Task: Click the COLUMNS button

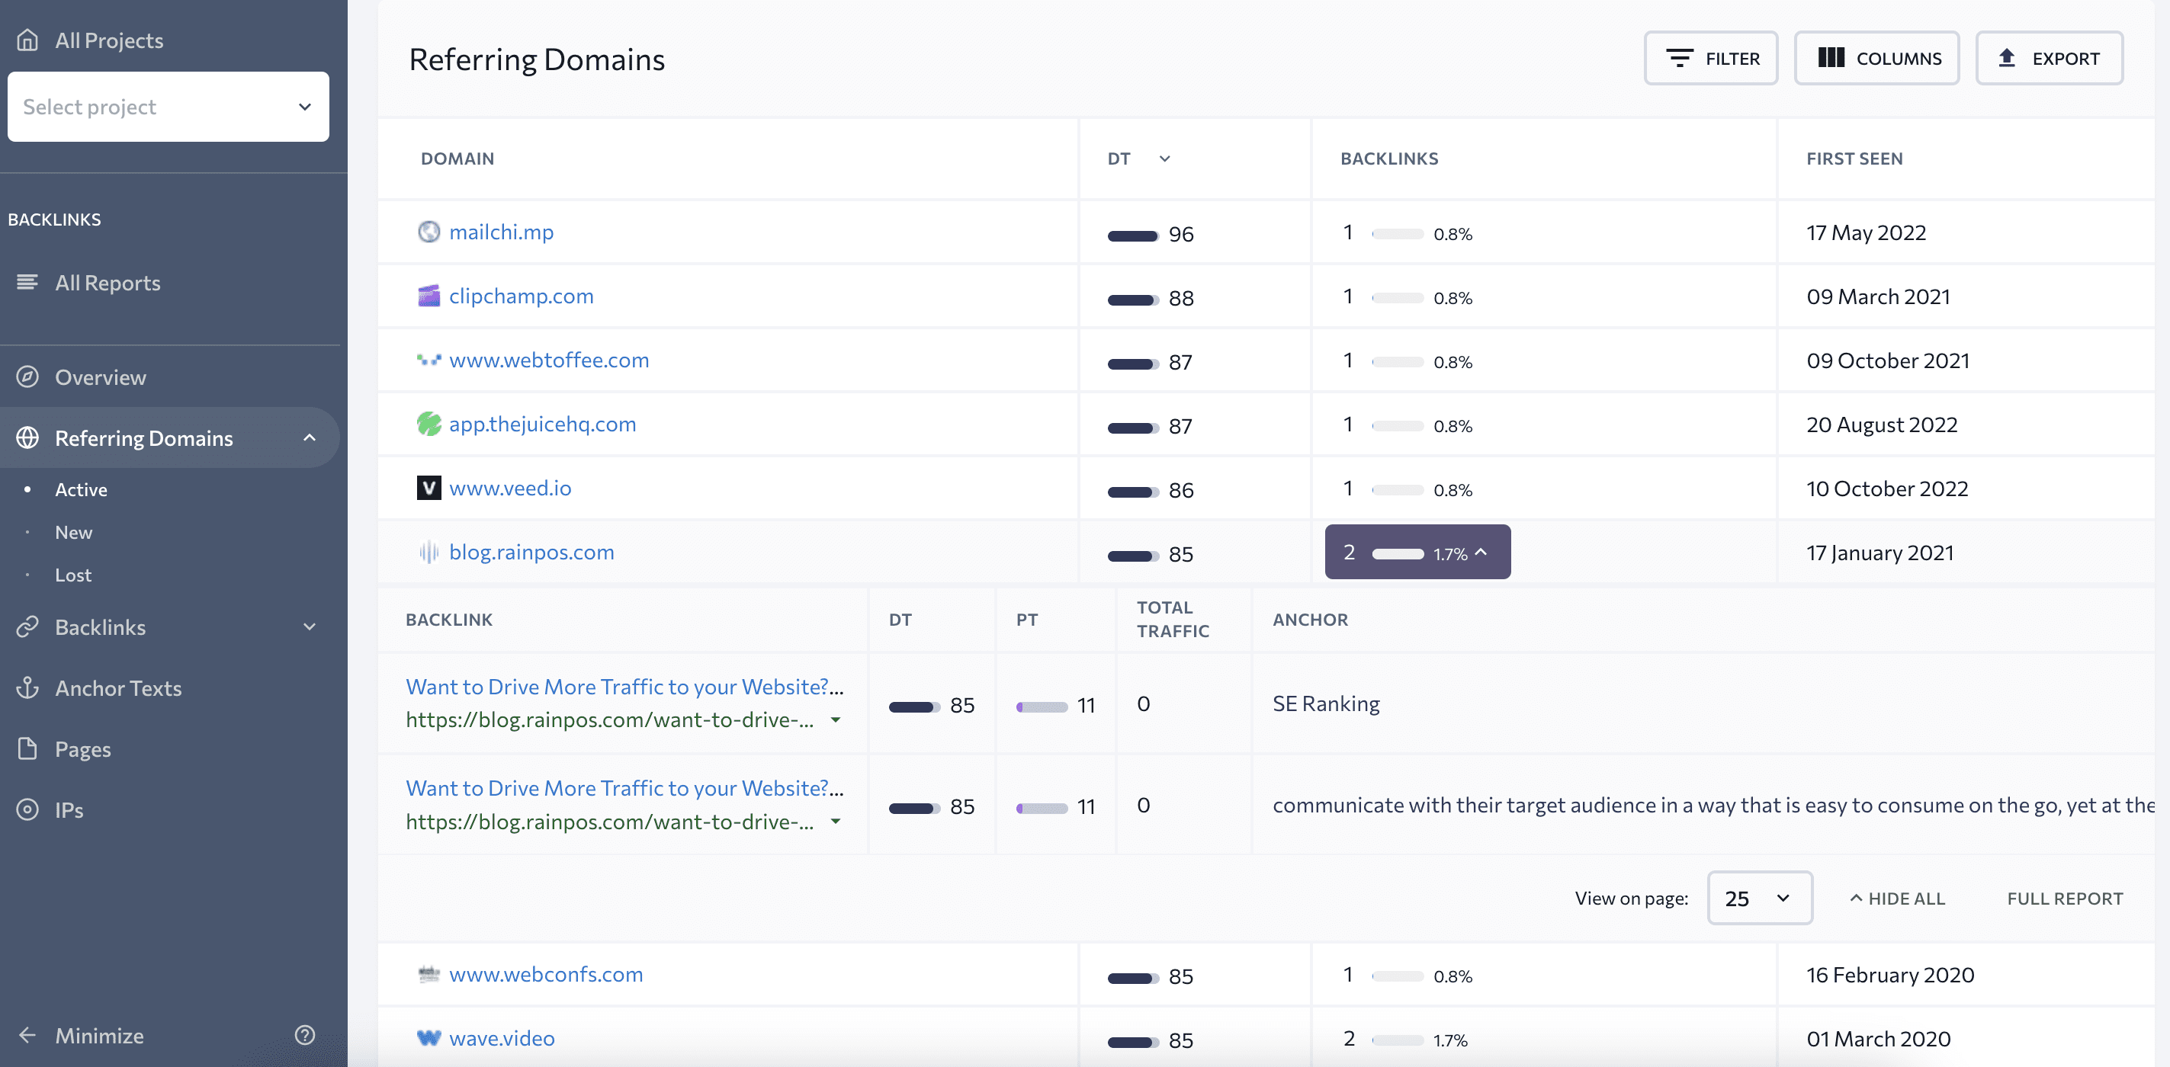Action: [x=1876, y=58]
